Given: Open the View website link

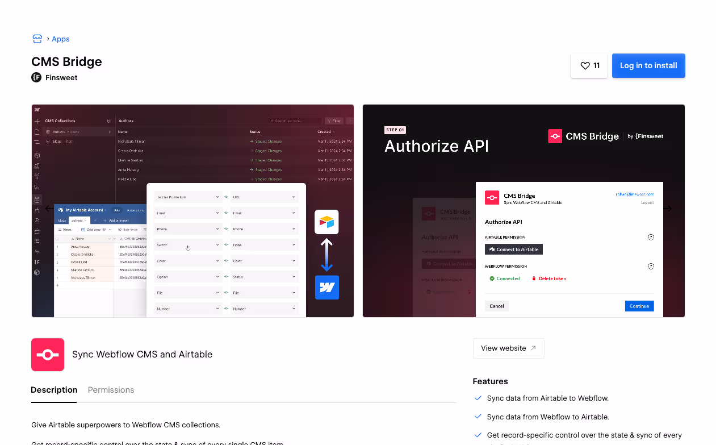Looking at the screenshot, I should [508, 348].
